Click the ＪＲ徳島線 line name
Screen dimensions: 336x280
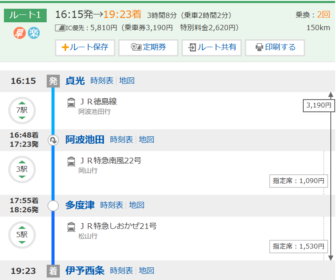click(99, 101)
